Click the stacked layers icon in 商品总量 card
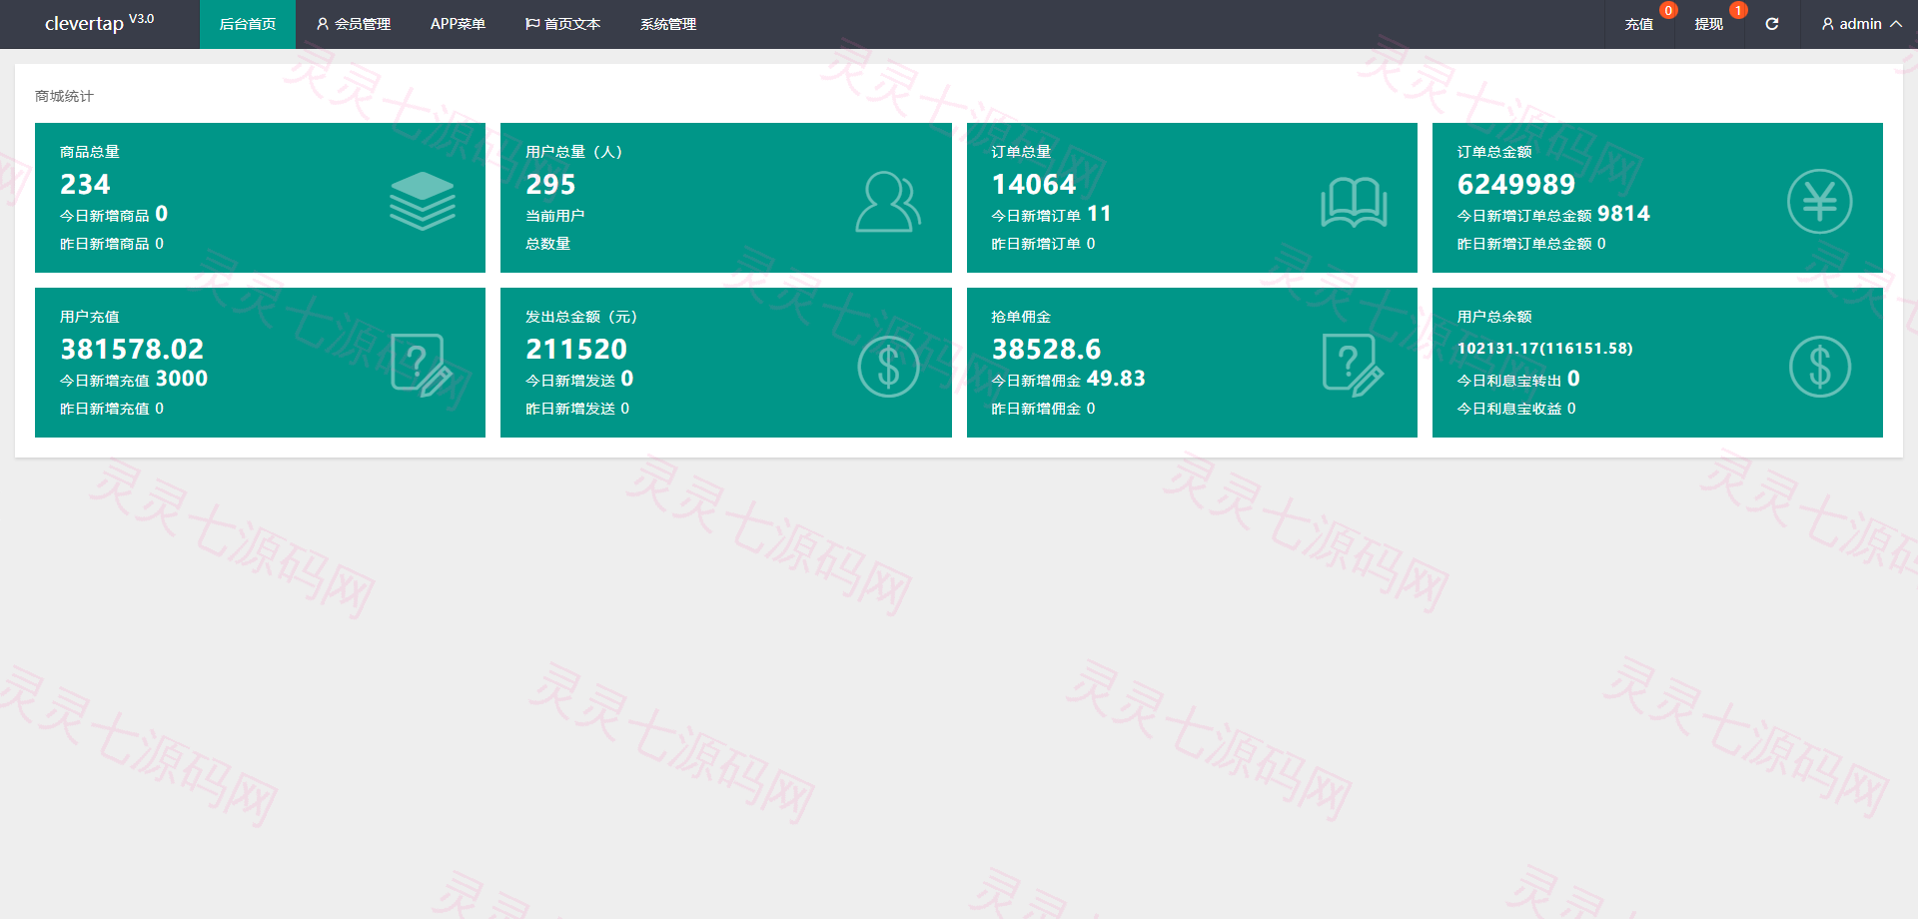This screenshot has width=1918, height=919. (x=423, y=201)
